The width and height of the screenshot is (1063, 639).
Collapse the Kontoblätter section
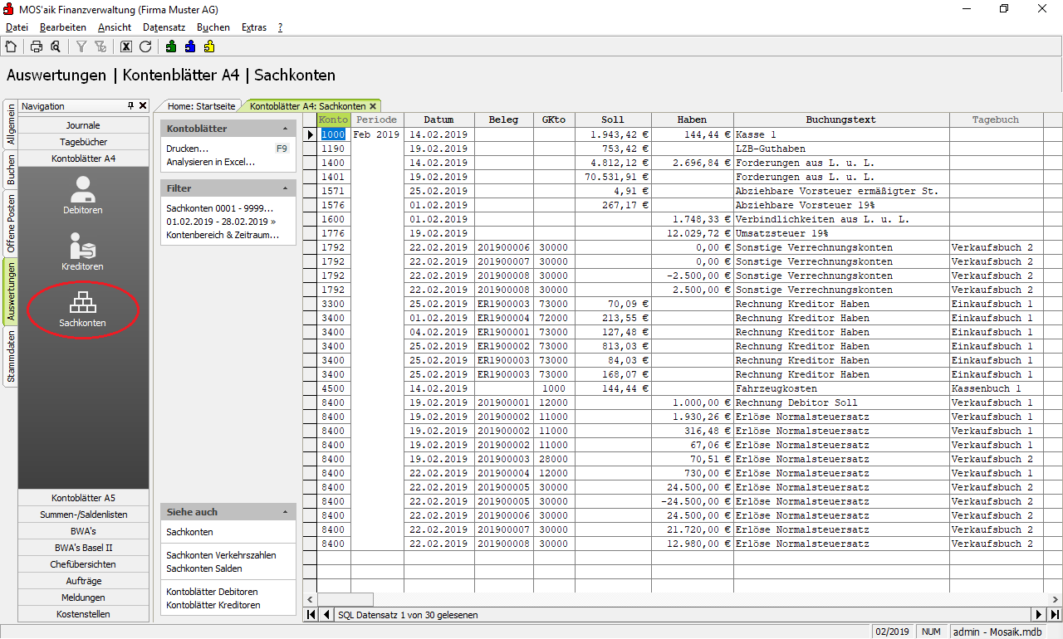[285, 129]
